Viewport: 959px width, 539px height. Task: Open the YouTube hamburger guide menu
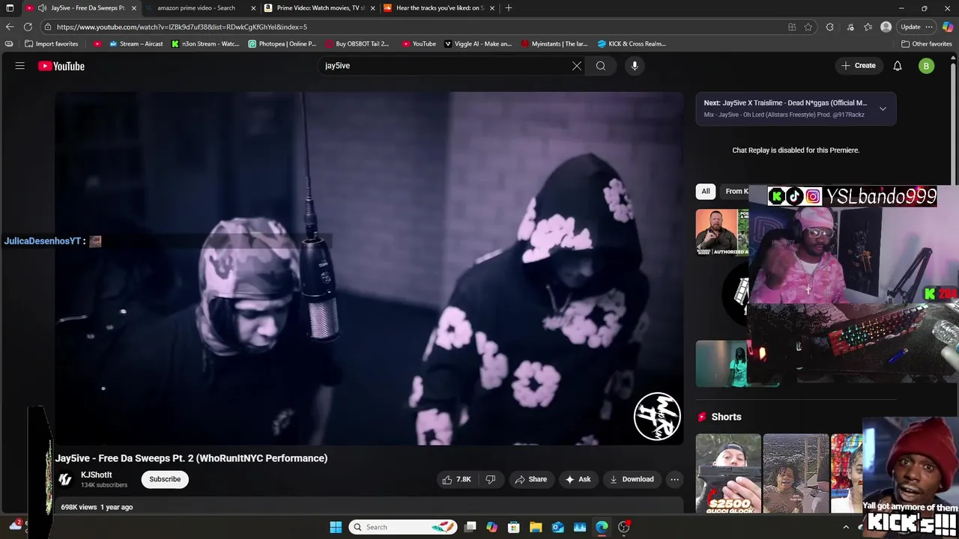[x=20, y=66]
